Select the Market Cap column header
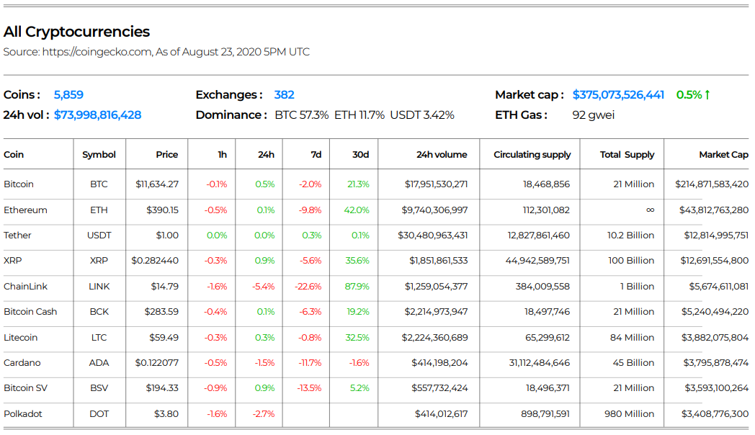755x435 pixels. coord(724,154)
